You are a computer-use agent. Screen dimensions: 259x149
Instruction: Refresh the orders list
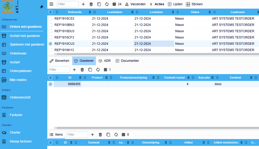pos(107,4)
